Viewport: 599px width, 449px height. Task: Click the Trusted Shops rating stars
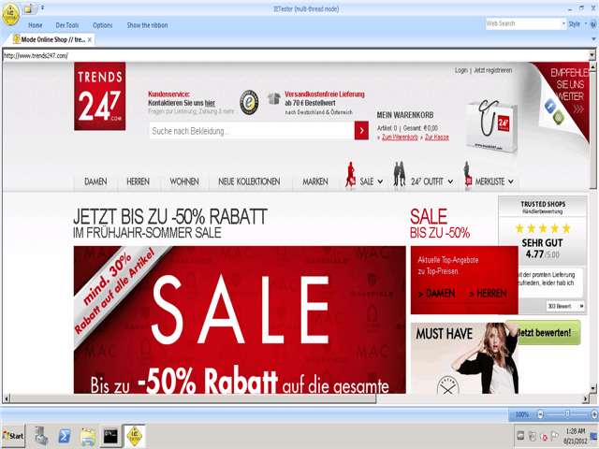tap(543, 228)
